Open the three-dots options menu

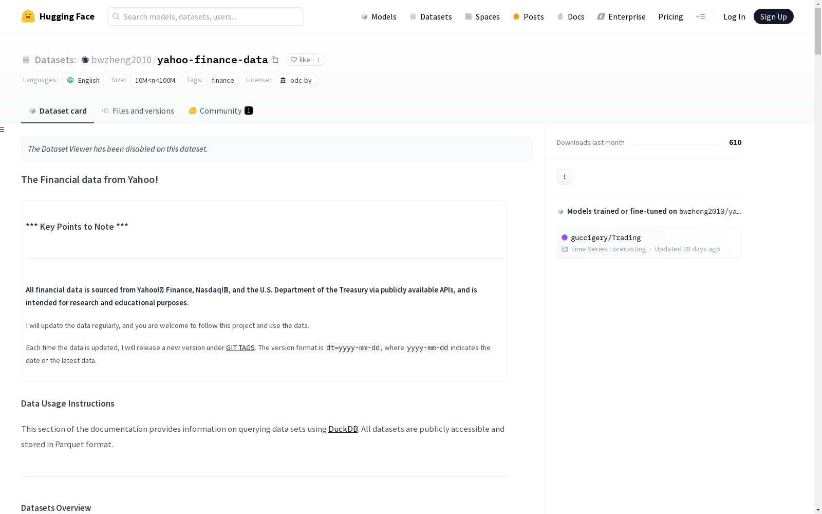pyautogui.click(x=564, y=177)
